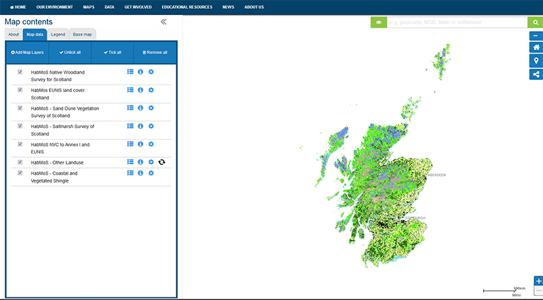Viewport: 543px width, 300px height.
Task: Click the green search magnifier button
Action: pos(536,22)
